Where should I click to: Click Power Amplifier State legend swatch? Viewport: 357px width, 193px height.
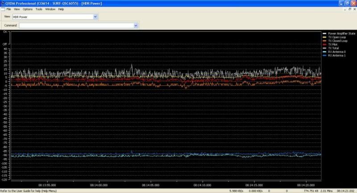(324, 34)
